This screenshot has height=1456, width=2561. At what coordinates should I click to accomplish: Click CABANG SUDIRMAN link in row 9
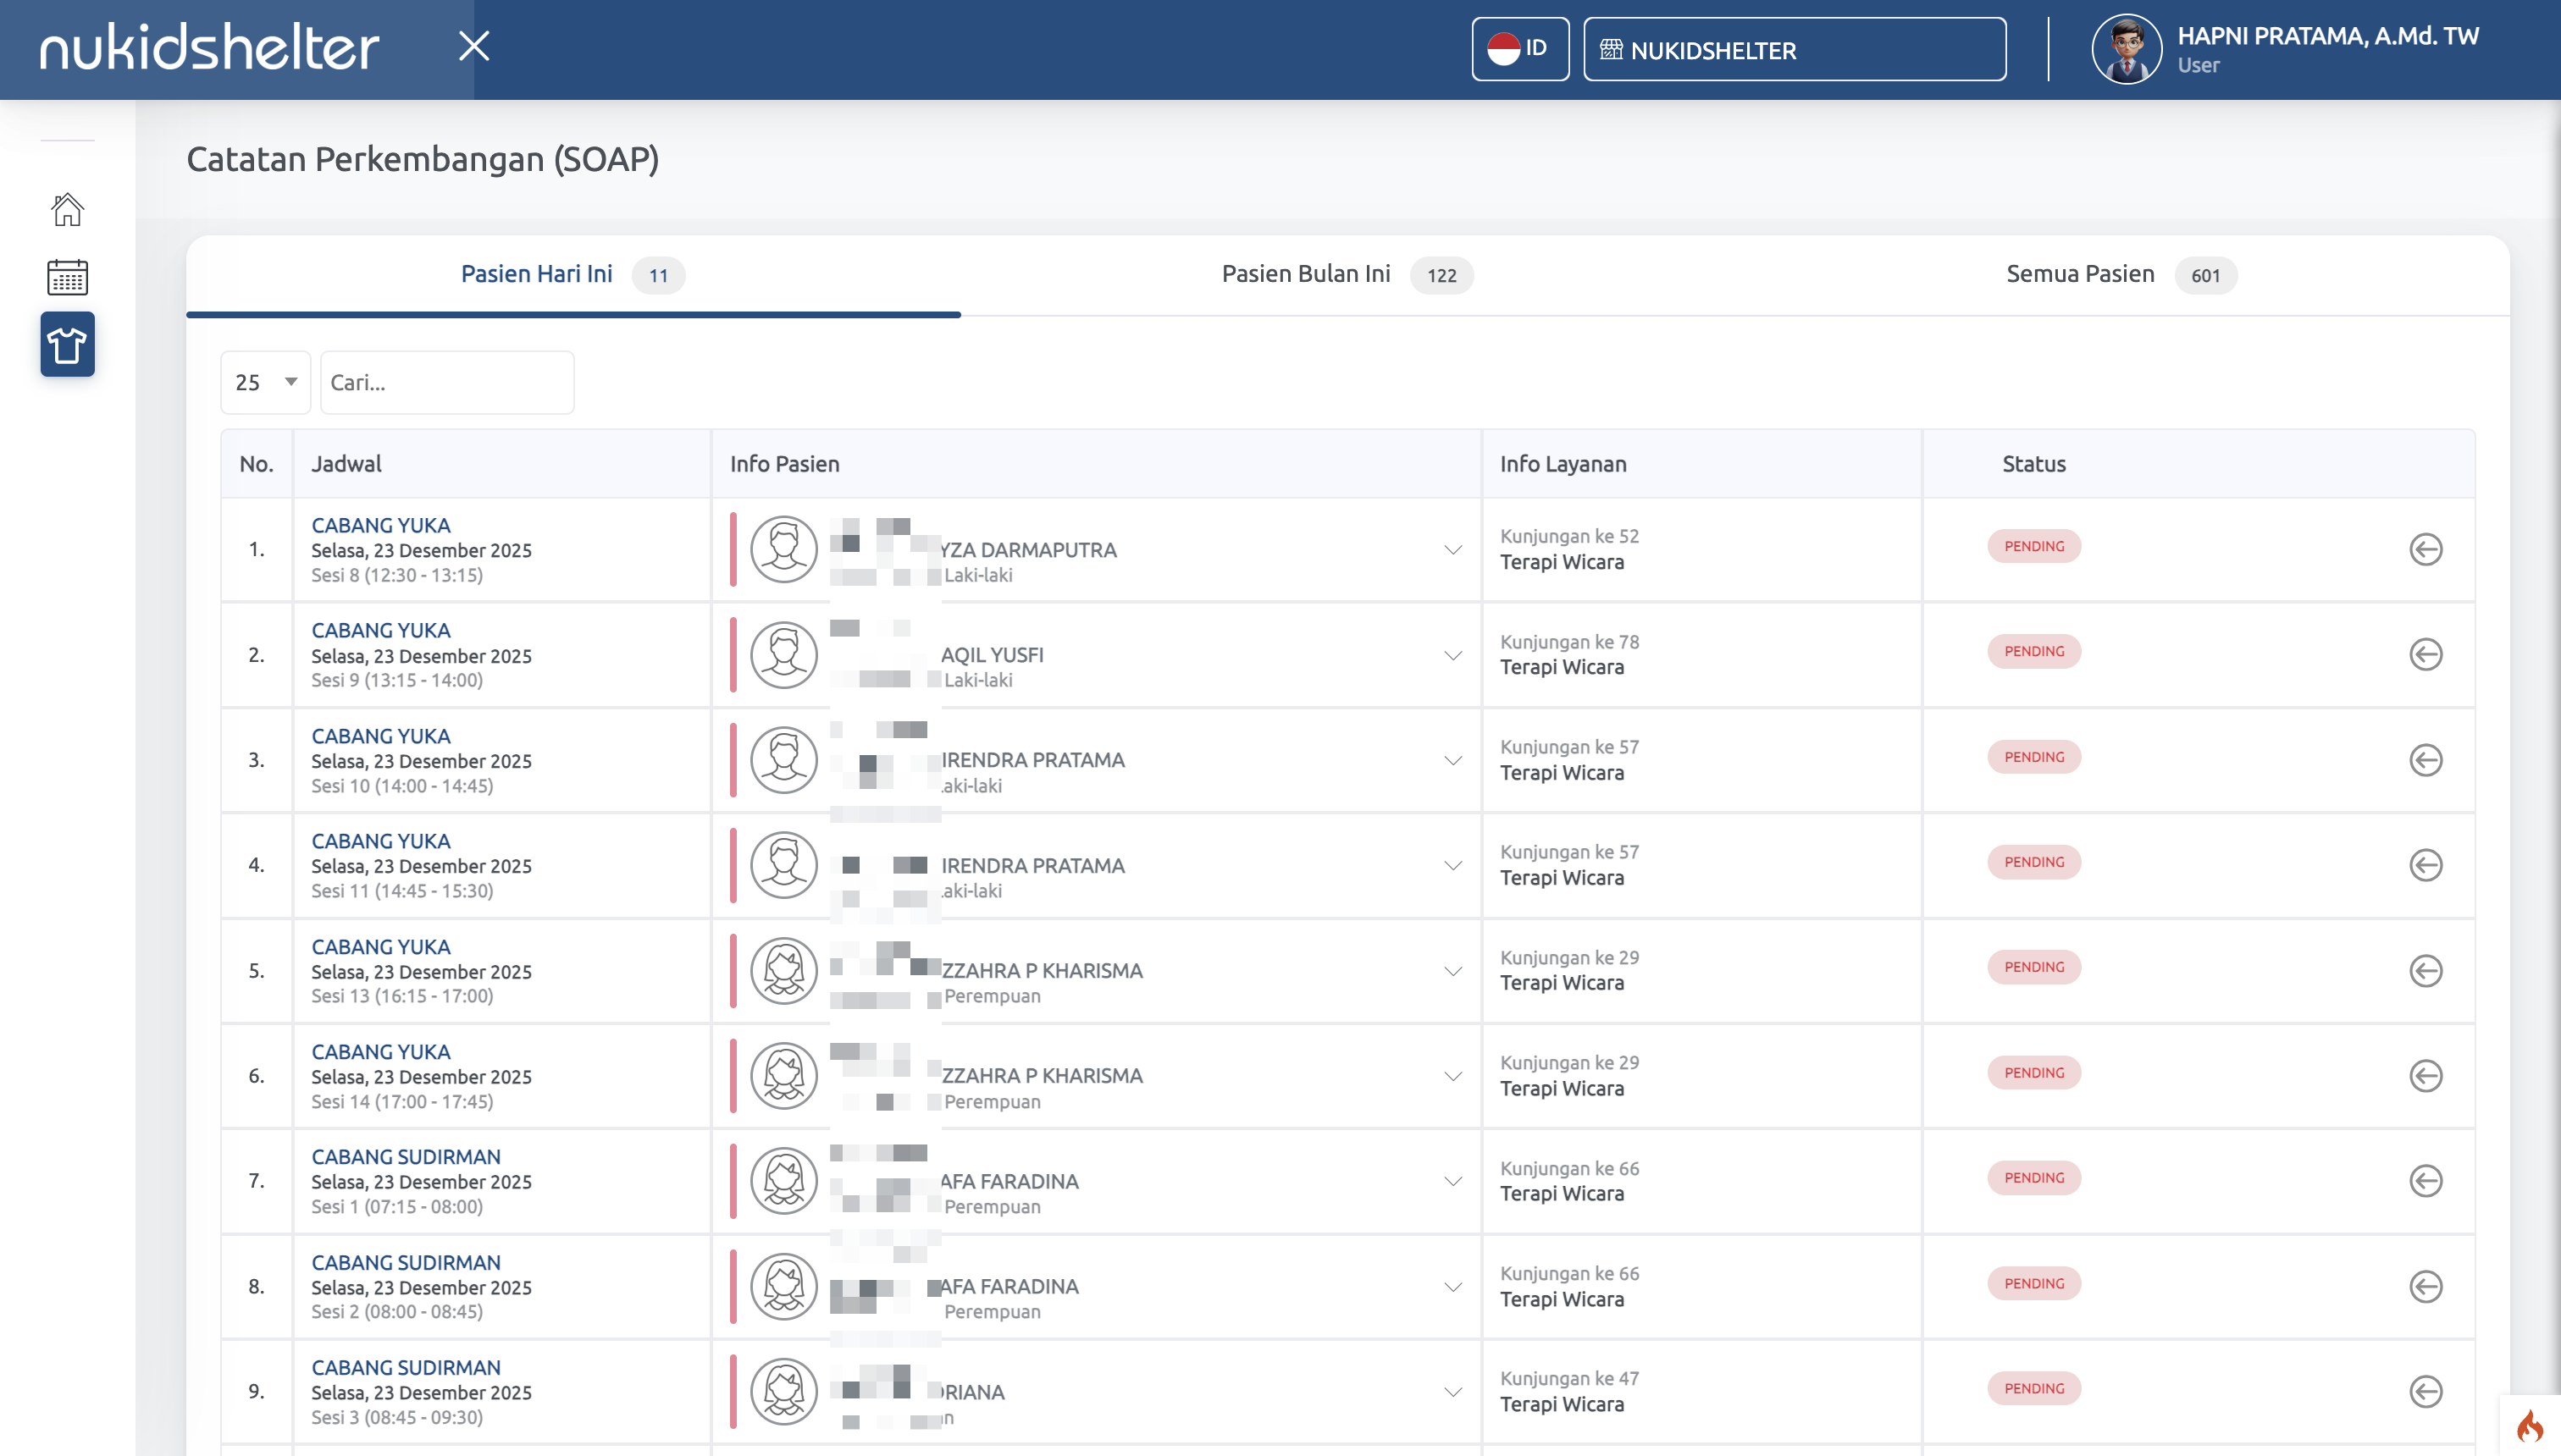coord(405,1367)
